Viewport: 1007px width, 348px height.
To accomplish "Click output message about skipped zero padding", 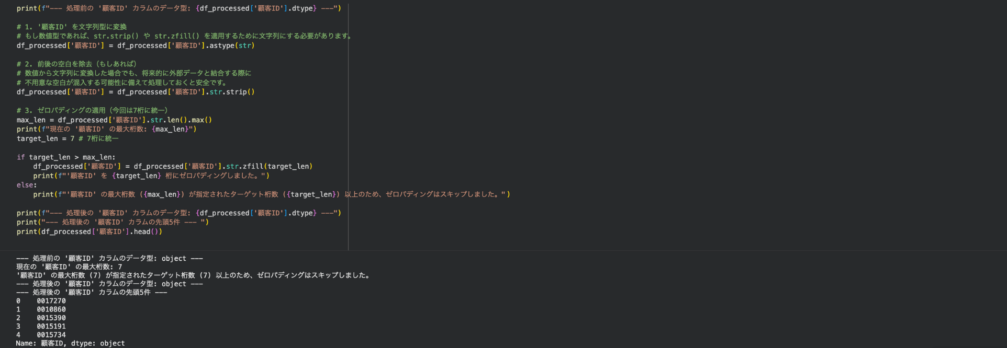I will (194, 275).
